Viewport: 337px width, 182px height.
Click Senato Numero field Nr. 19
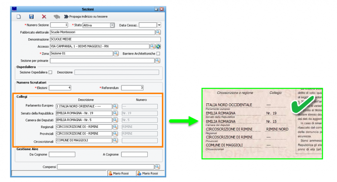[x=140, y=113]
